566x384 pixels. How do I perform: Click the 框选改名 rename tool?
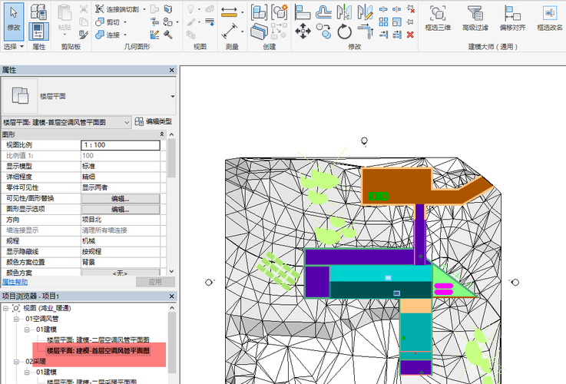(x=549, y=14)
